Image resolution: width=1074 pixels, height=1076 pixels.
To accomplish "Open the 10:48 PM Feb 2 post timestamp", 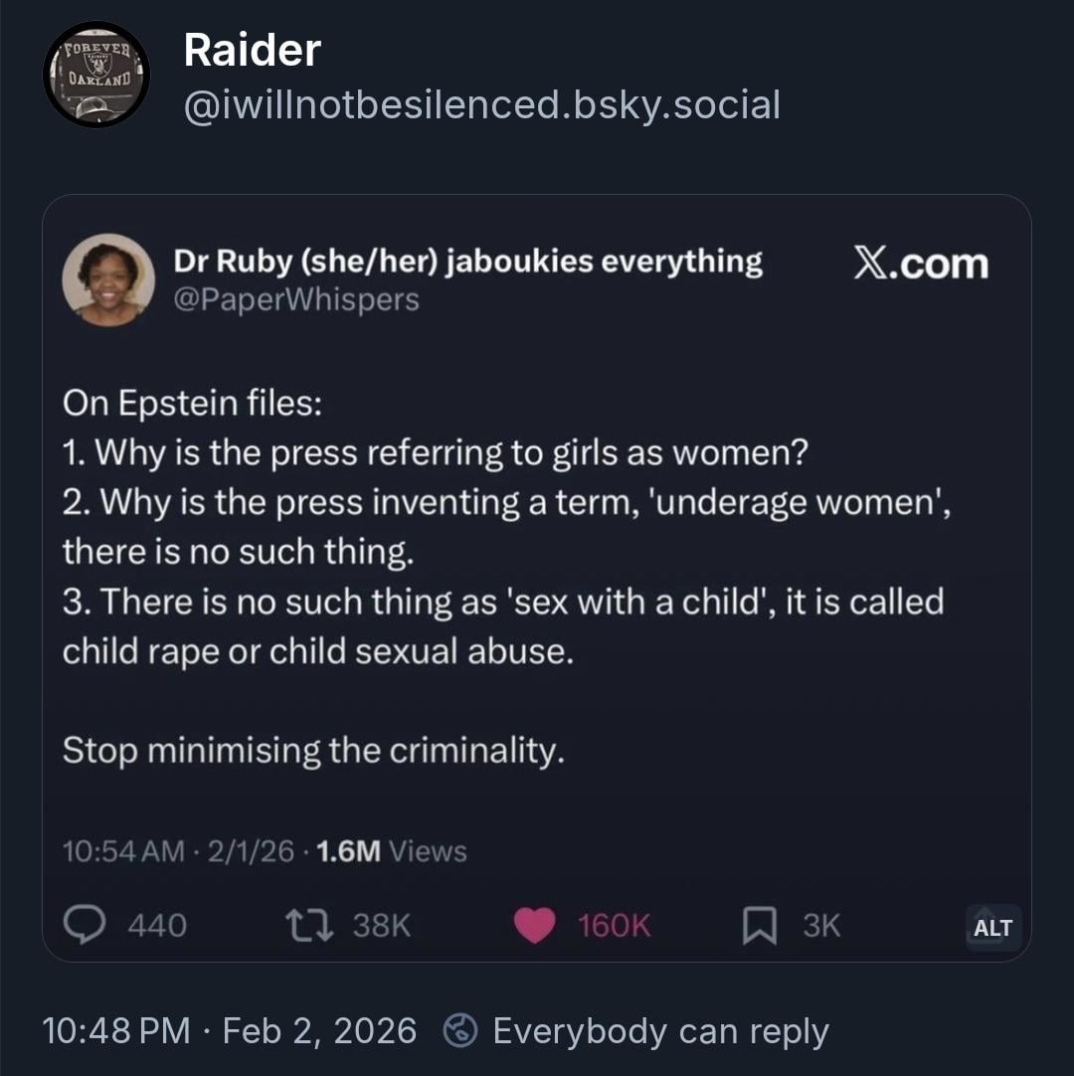I will 229,1030.
